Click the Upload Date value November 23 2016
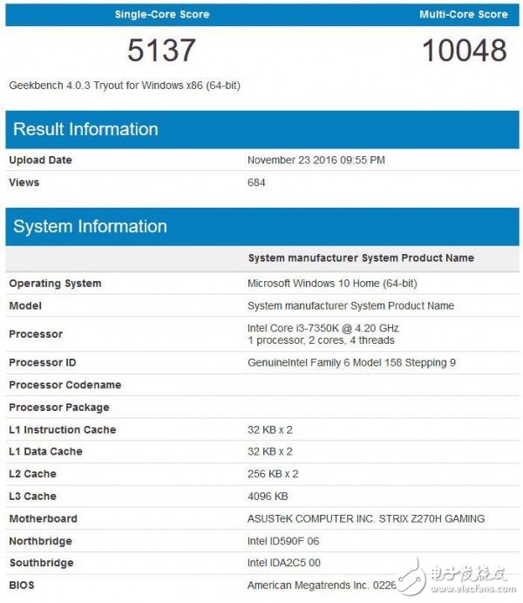Screen dimensions: 523x603 (x=316, y=161)
